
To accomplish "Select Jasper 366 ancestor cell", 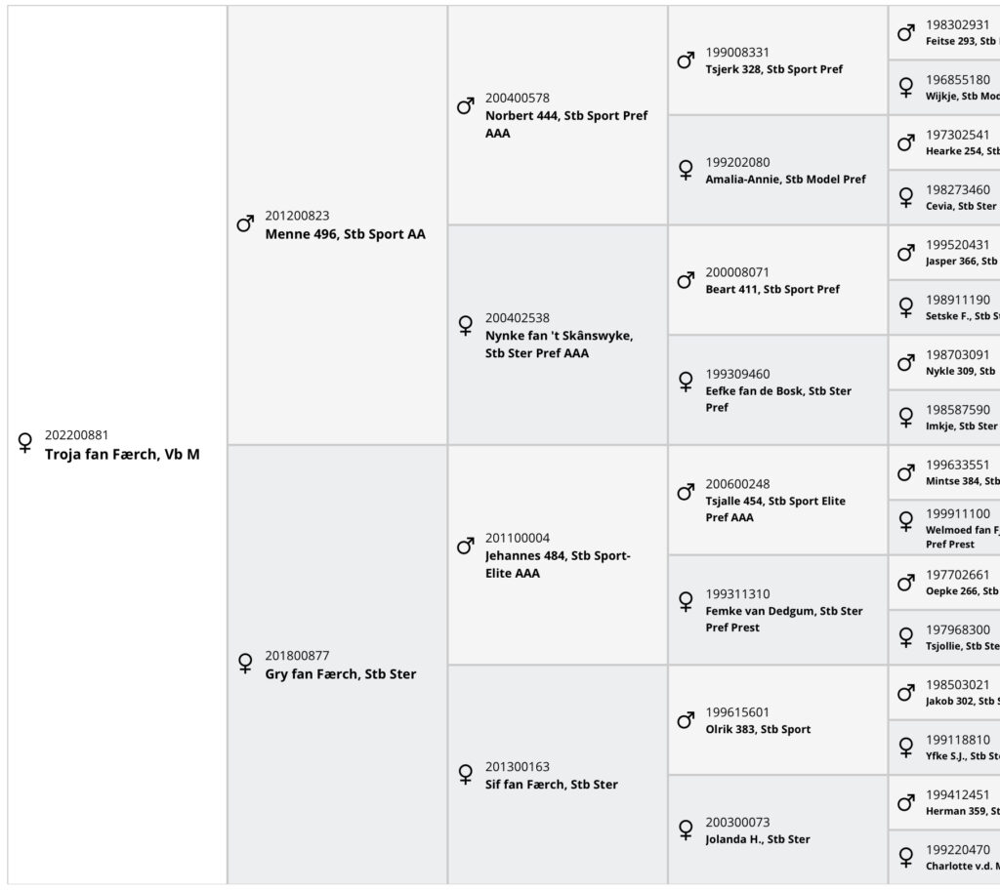I will 944,253.
